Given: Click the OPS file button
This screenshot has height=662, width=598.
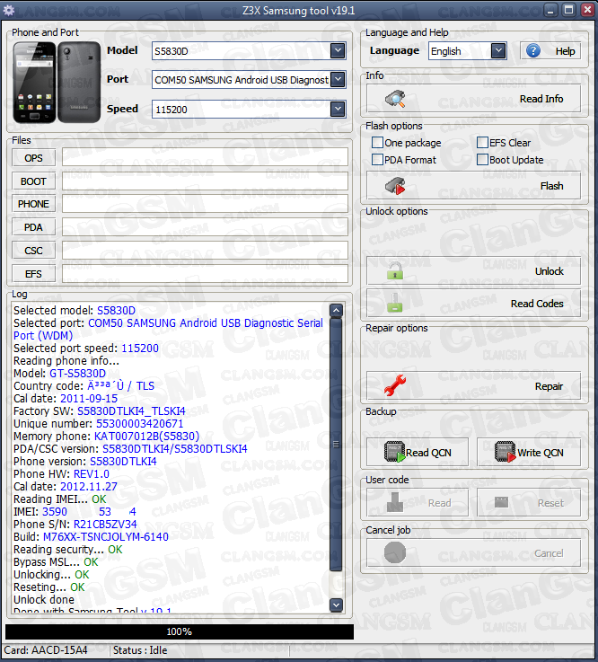Looking at the screenshot, I should [33, 158].
